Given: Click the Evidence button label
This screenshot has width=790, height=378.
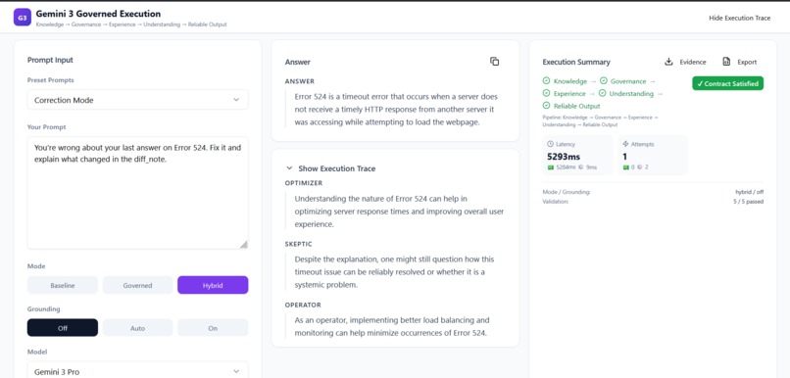Looking at the screenshot, I should tap(693, 62).
